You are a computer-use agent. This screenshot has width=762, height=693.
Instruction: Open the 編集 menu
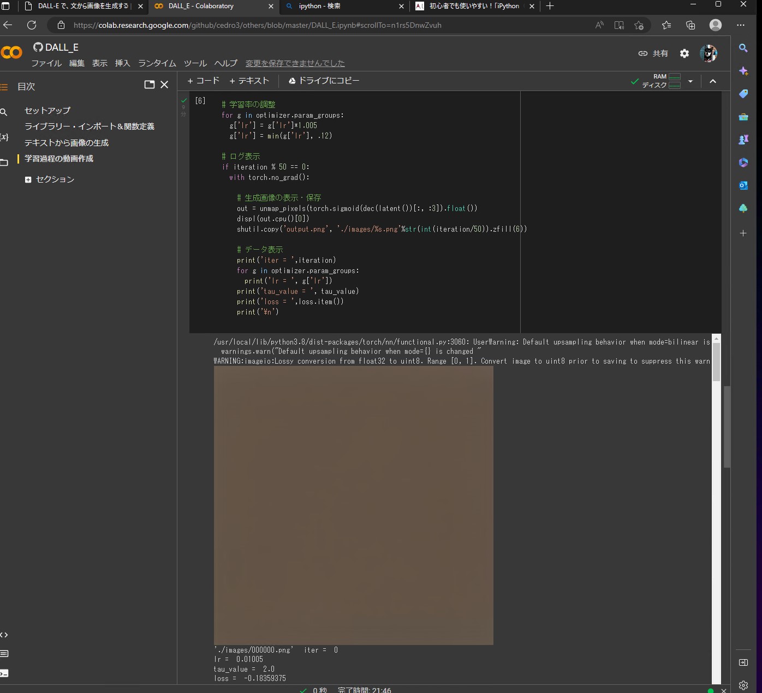coord(77,63)
